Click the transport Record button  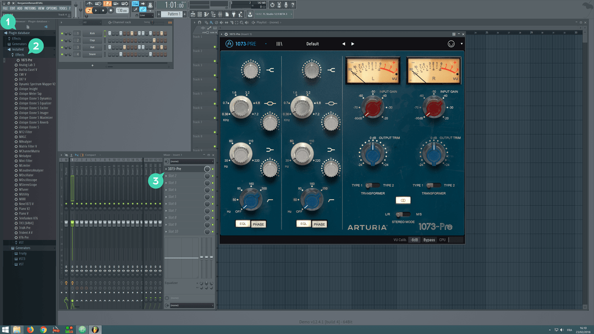pos(111,10)
